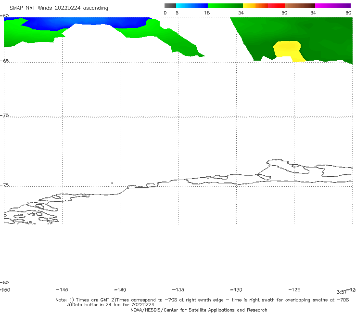This screenshot has width=356, height=313.
Task: Click the color bar label '5'
Action: click(177, 13)
